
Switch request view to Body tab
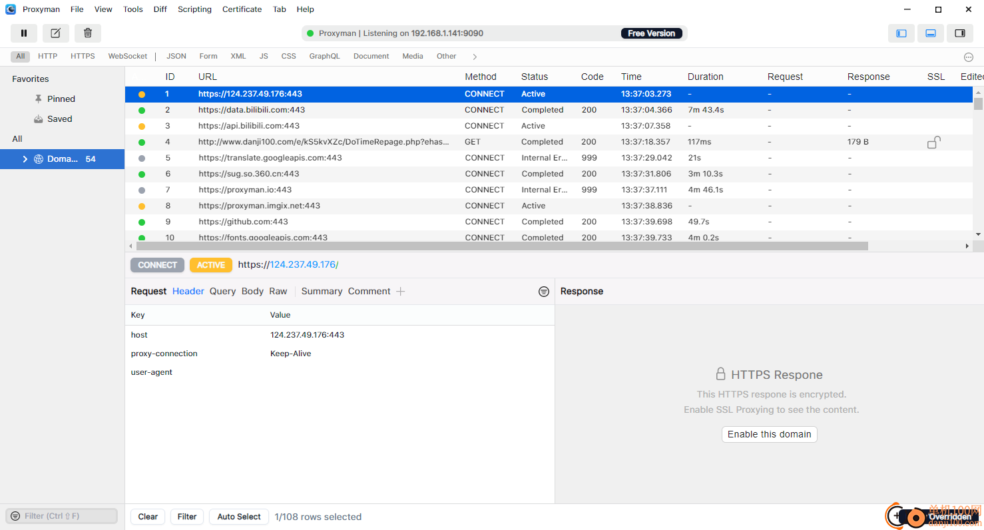coord(253,291)
